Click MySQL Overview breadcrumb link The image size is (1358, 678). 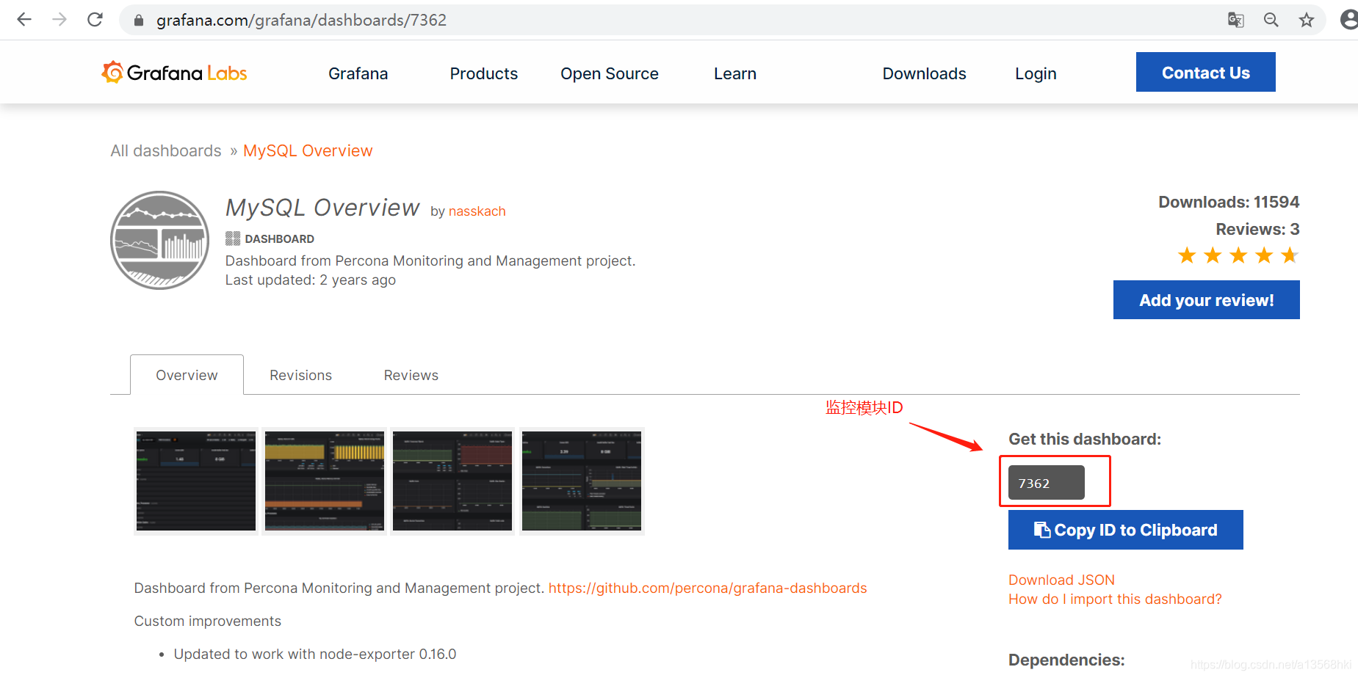point(308,150)
